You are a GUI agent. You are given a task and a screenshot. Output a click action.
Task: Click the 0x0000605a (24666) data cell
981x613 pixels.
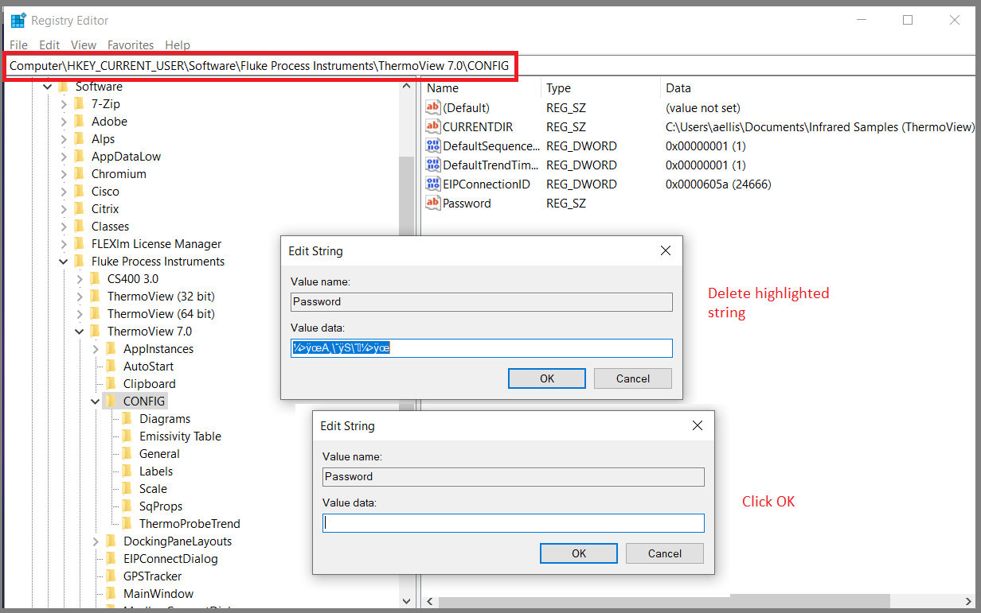pos(718,184)
